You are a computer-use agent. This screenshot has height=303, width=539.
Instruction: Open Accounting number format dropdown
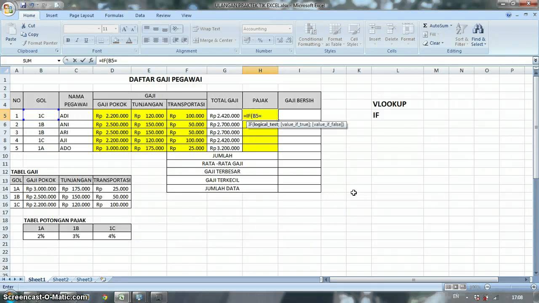coord(290,29)
